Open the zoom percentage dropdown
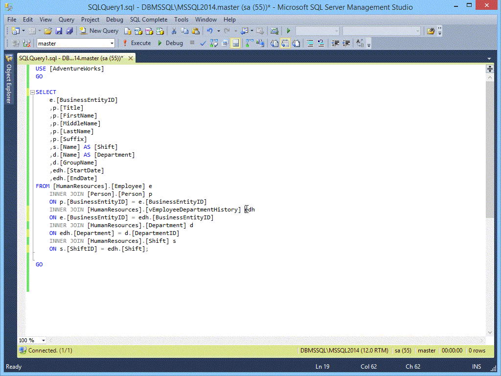Viewport: 501px width, 376px height. coord(43,340)
